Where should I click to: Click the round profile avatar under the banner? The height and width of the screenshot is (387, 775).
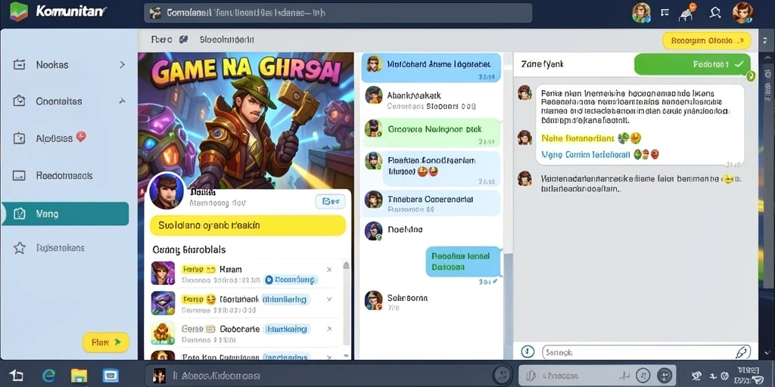click(x=167, y=191)
